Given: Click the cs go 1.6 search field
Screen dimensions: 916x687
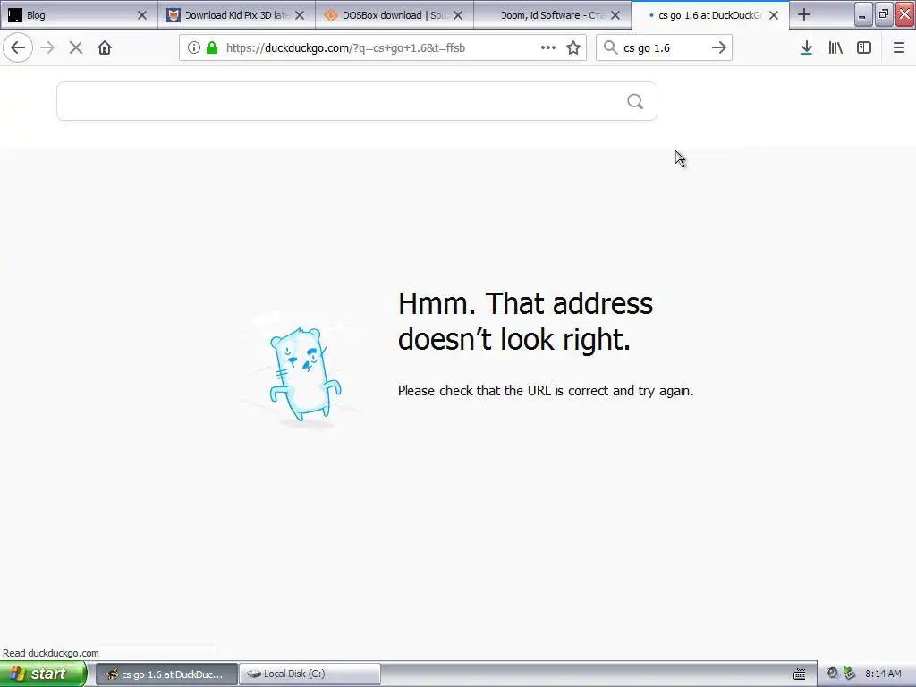Looking at the screenshot, I should point(664,48).
